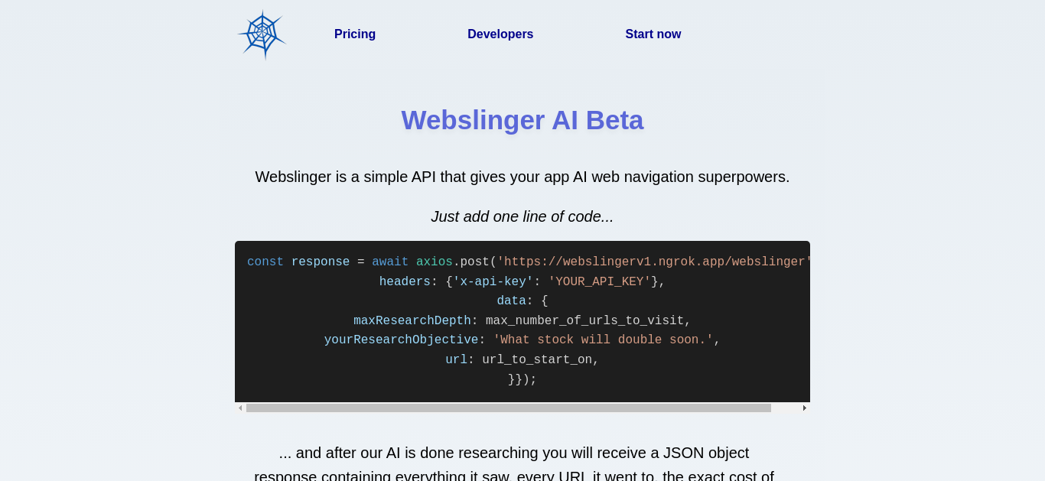Click the 'Just add one line of code...' text

pyautogui.click(x=522, y=216)
